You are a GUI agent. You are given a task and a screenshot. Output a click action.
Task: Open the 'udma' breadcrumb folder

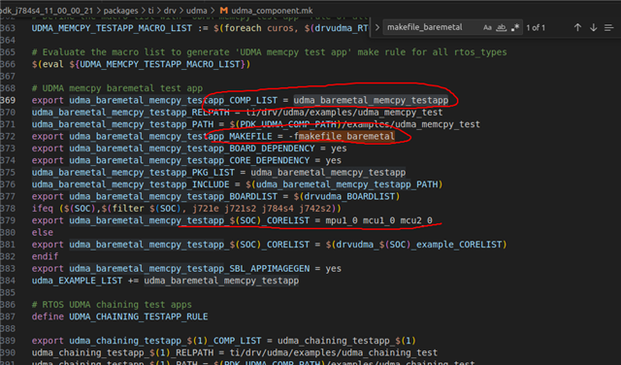[196, 11]
